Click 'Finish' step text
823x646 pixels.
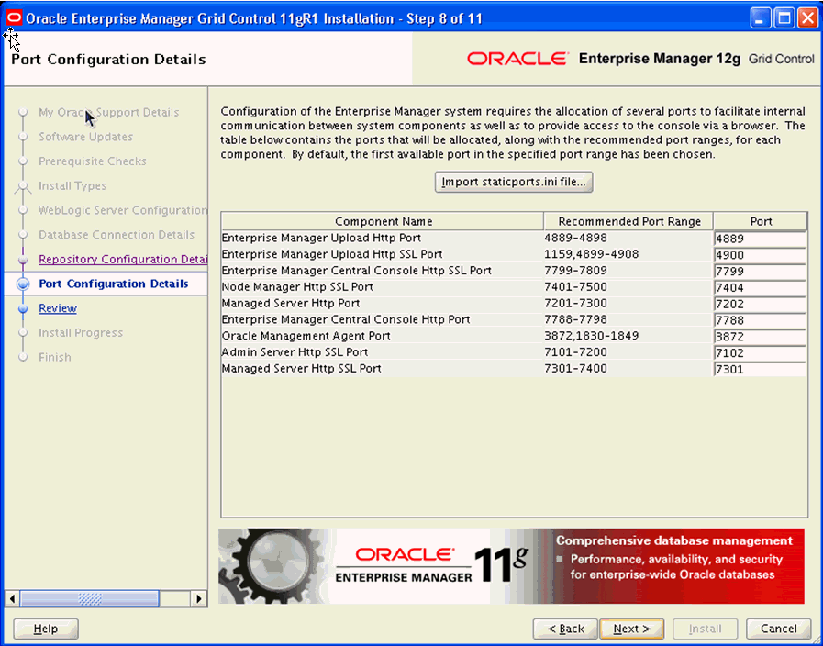pos(55,357)
